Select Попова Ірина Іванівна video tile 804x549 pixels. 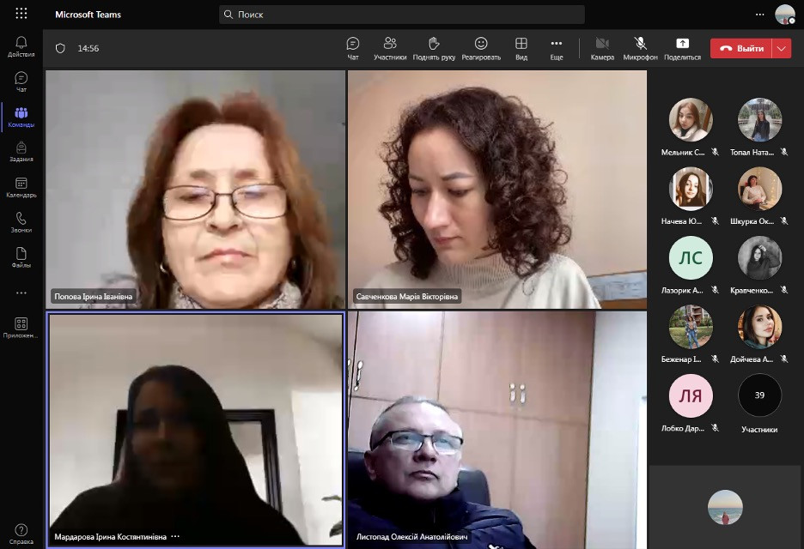pyautogui.click(x=195, y=190)
